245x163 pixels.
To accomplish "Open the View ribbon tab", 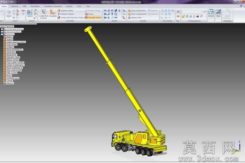I will point(88,6).
